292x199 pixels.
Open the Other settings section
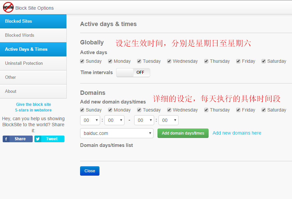pyautogui.click(x=33, y=77)
